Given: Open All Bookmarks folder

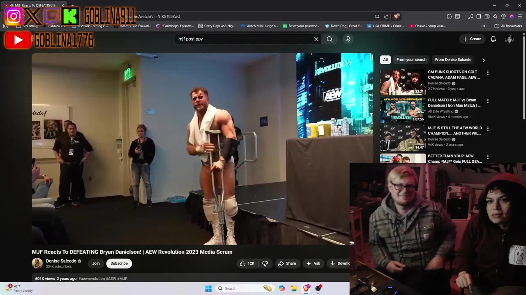Looking at the screenshot, I should tap(508, 26).
